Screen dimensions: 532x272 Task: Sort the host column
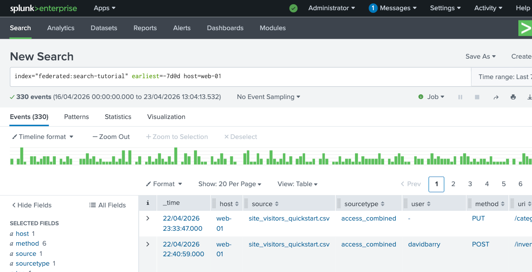click(x=237, y=204)
